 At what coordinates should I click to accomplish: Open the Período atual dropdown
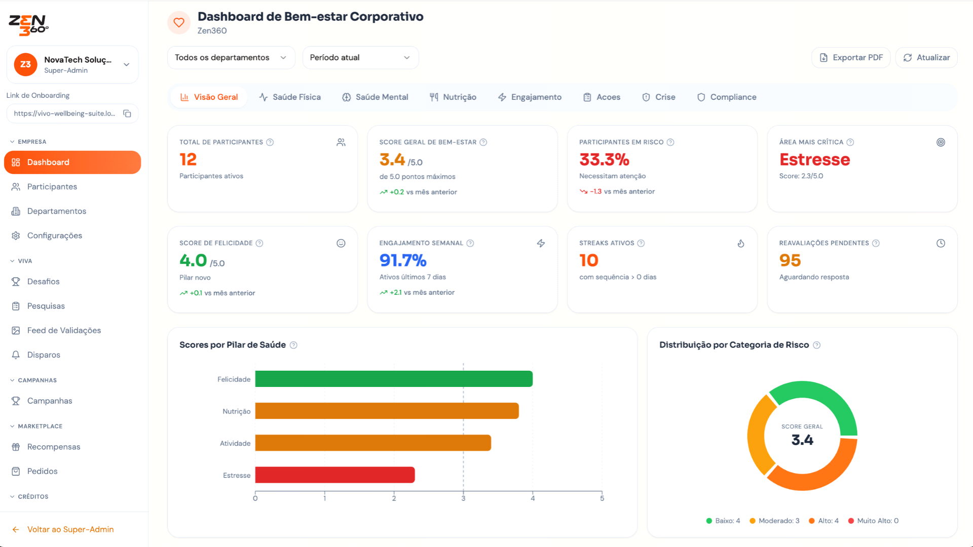point(360,58)
